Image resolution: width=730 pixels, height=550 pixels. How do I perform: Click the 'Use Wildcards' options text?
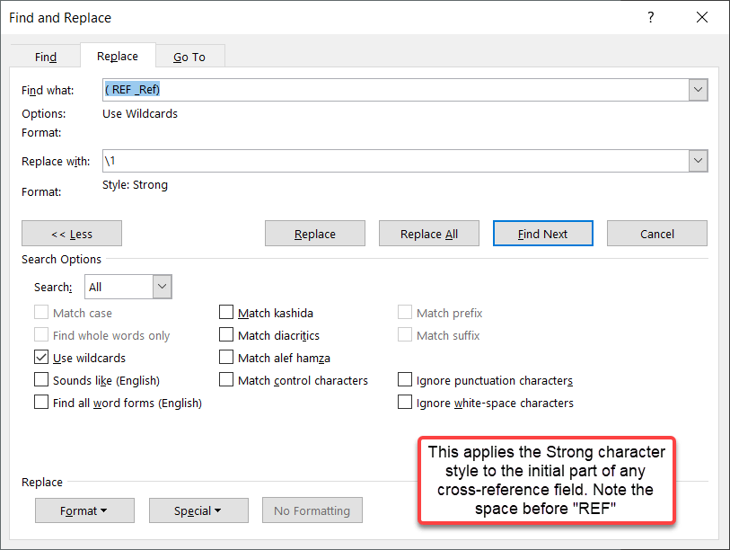tap(140, 114)
